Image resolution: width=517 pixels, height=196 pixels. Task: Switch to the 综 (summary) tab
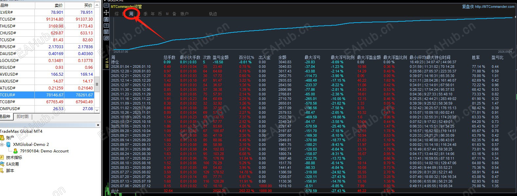pos(117,14)
